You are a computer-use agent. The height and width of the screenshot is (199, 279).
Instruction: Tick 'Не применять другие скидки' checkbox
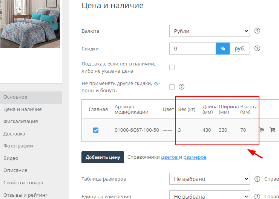172,87
